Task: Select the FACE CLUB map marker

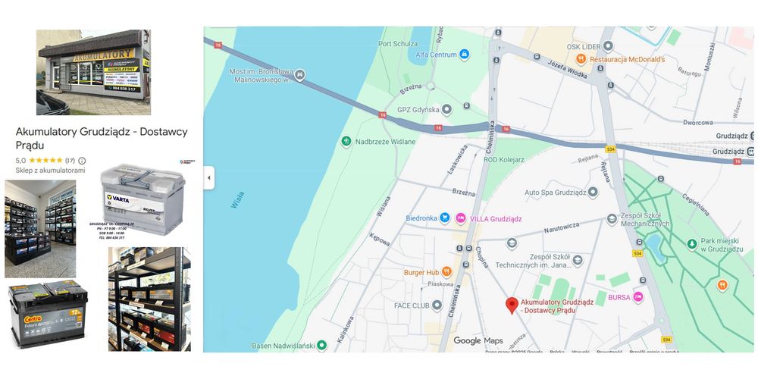Action: (437, 305)
